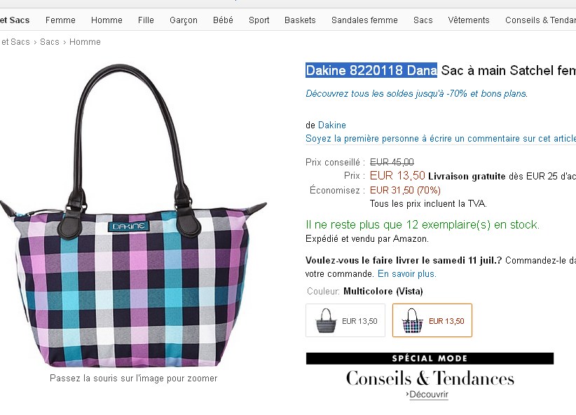Write the first review for this article

441,139
